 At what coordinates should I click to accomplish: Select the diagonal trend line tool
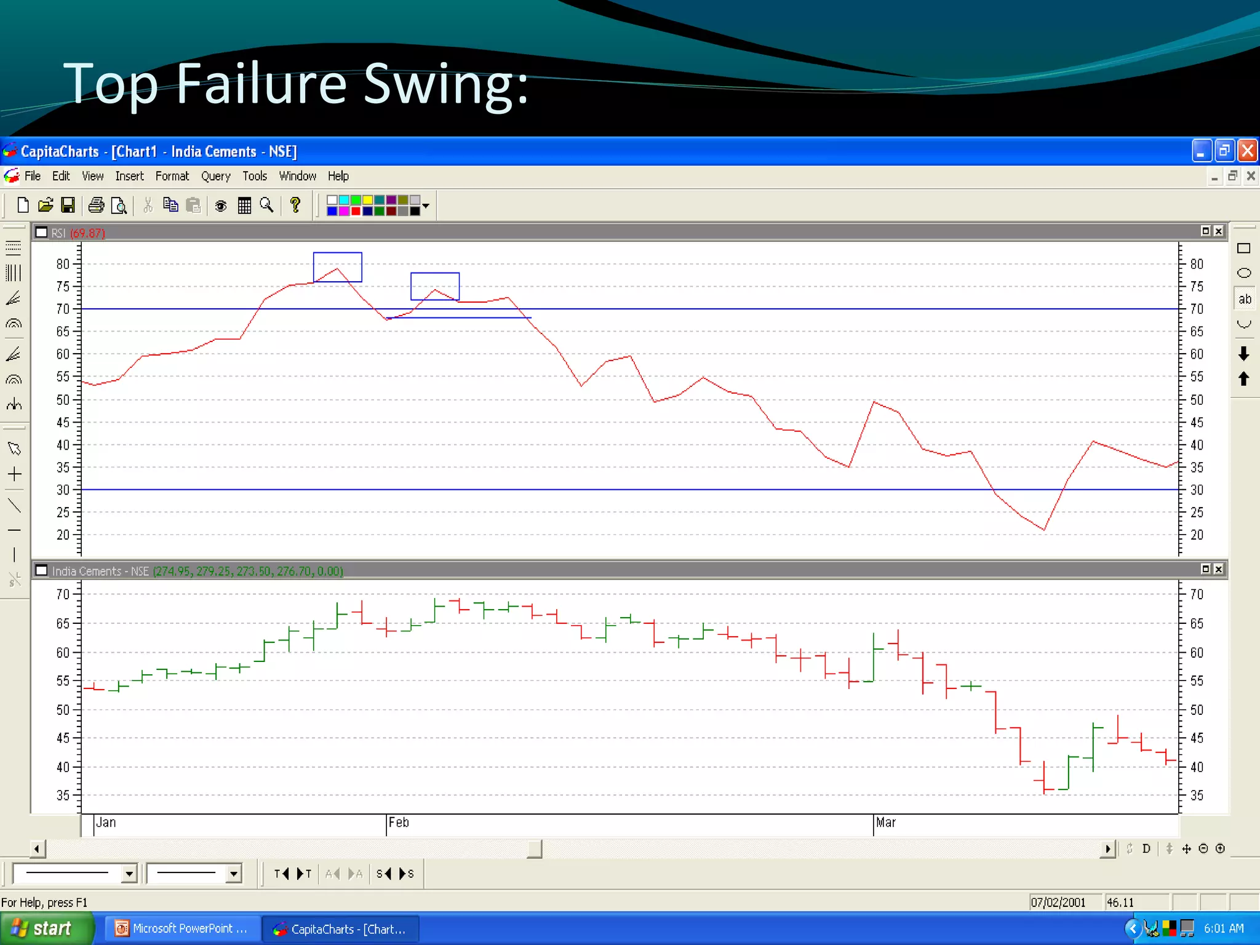pos(14,506)
